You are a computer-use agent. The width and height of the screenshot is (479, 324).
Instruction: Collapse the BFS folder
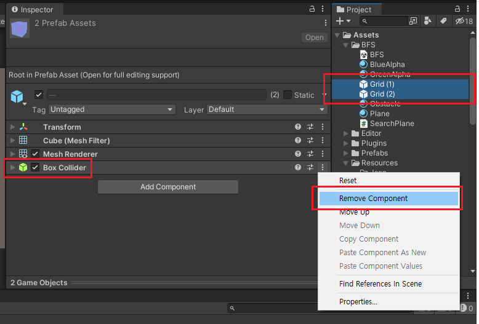coord(346,45)
